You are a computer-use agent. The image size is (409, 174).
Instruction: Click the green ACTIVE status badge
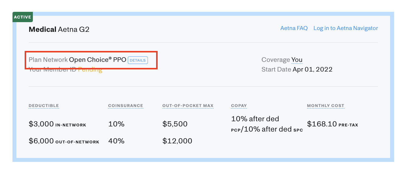(x=23, y=17)
